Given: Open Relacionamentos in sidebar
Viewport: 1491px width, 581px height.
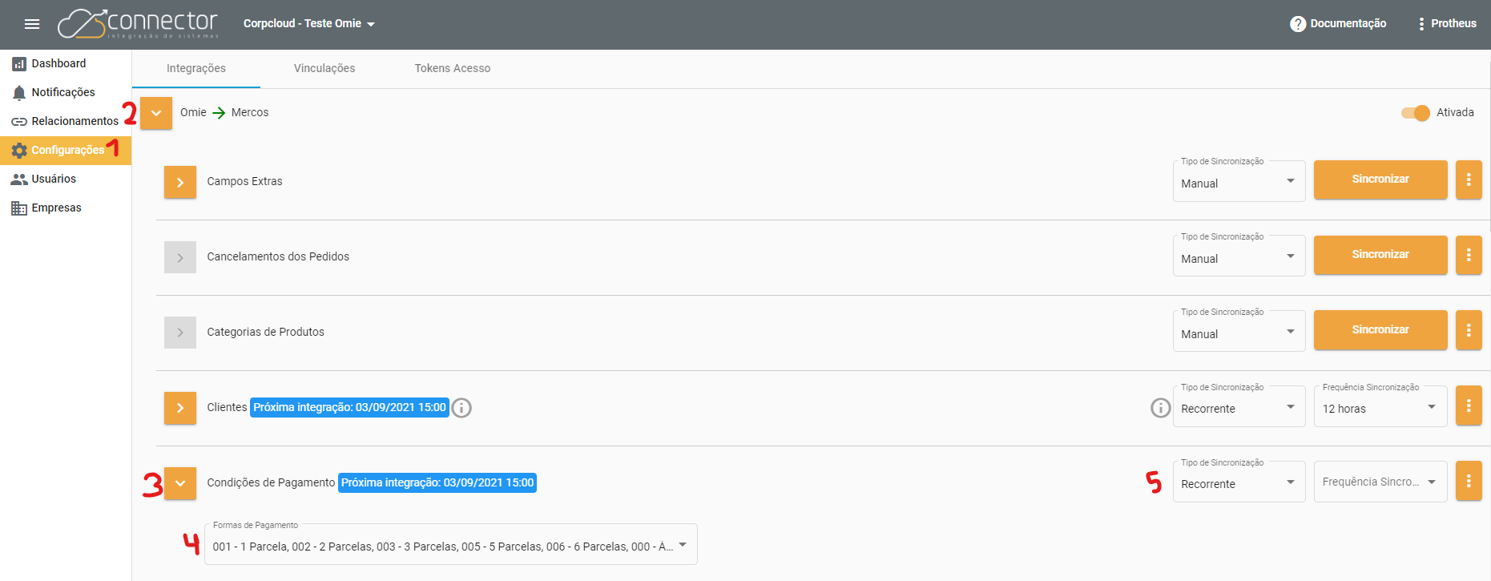Looking at the screenshot, I should click(x=66, y=121).
